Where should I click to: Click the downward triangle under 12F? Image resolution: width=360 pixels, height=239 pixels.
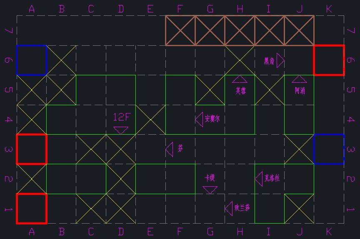[x=121, y=130]
